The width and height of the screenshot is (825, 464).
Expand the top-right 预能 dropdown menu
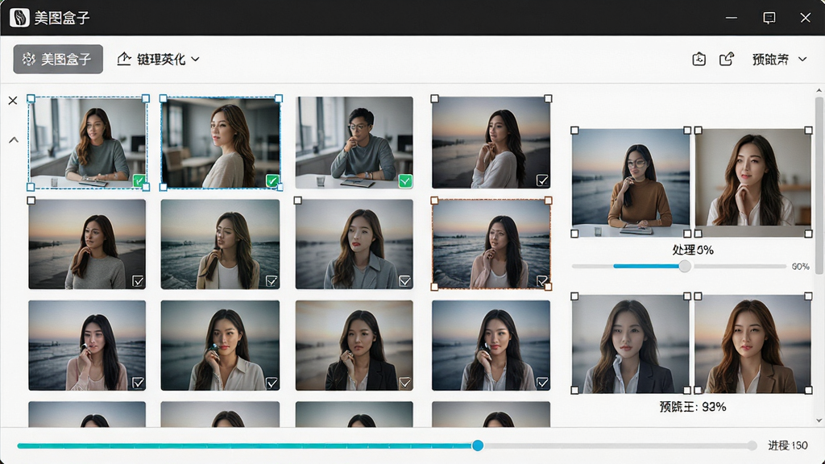(779, 60)
